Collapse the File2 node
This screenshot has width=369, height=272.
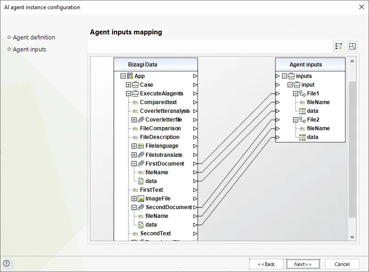pyautogui.click(x=296, y=120)
